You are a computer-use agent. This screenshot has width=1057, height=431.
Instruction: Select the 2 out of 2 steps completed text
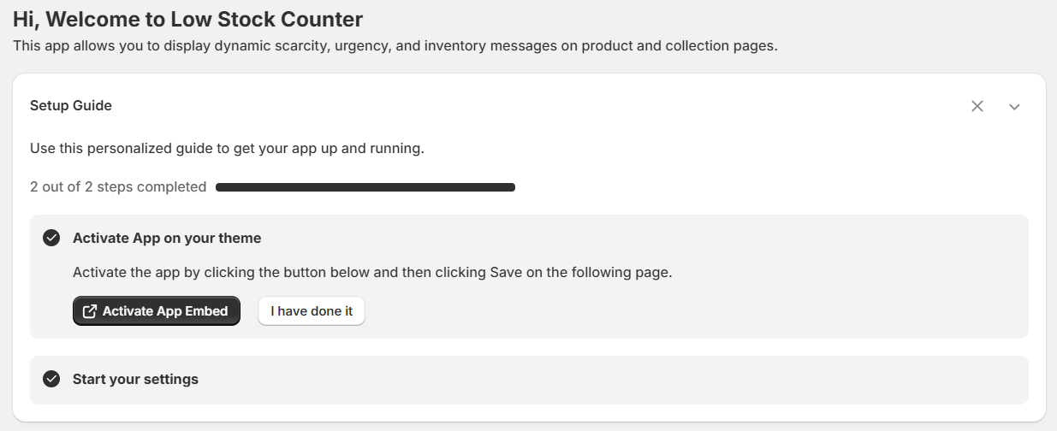[118, 186]
